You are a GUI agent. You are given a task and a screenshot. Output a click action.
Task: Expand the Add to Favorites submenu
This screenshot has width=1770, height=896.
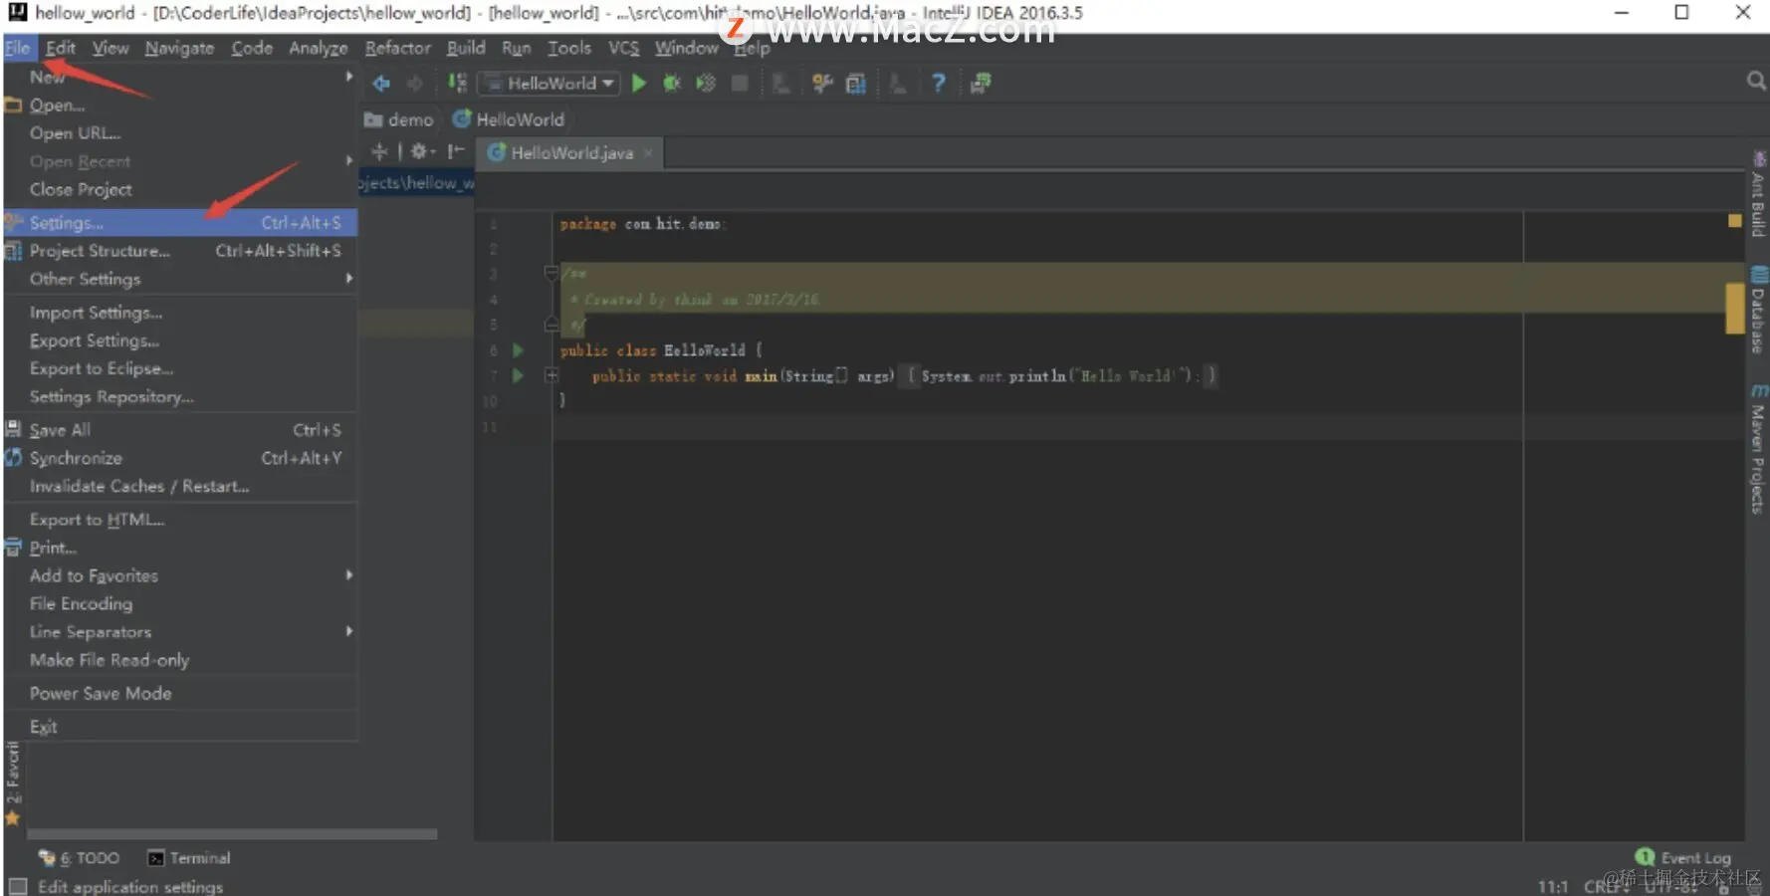pyautogui.click(x=179, y=575)
